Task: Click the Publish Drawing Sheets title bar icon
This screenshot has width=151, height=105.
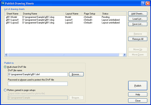Action: pos(3,3)
